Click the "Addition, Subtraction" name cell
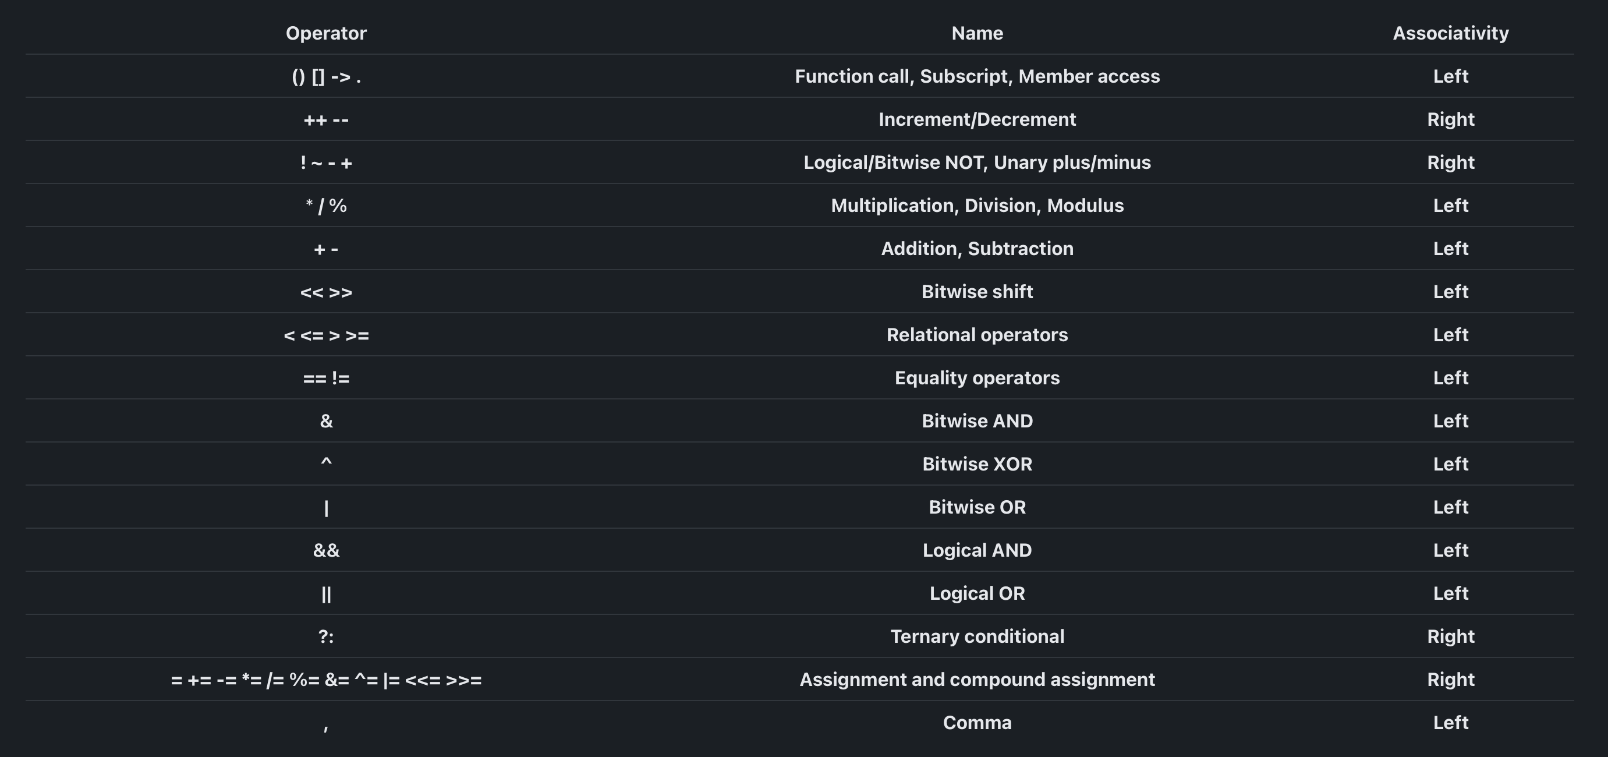Screen dimensions: 1608x757 click(977, 249)
